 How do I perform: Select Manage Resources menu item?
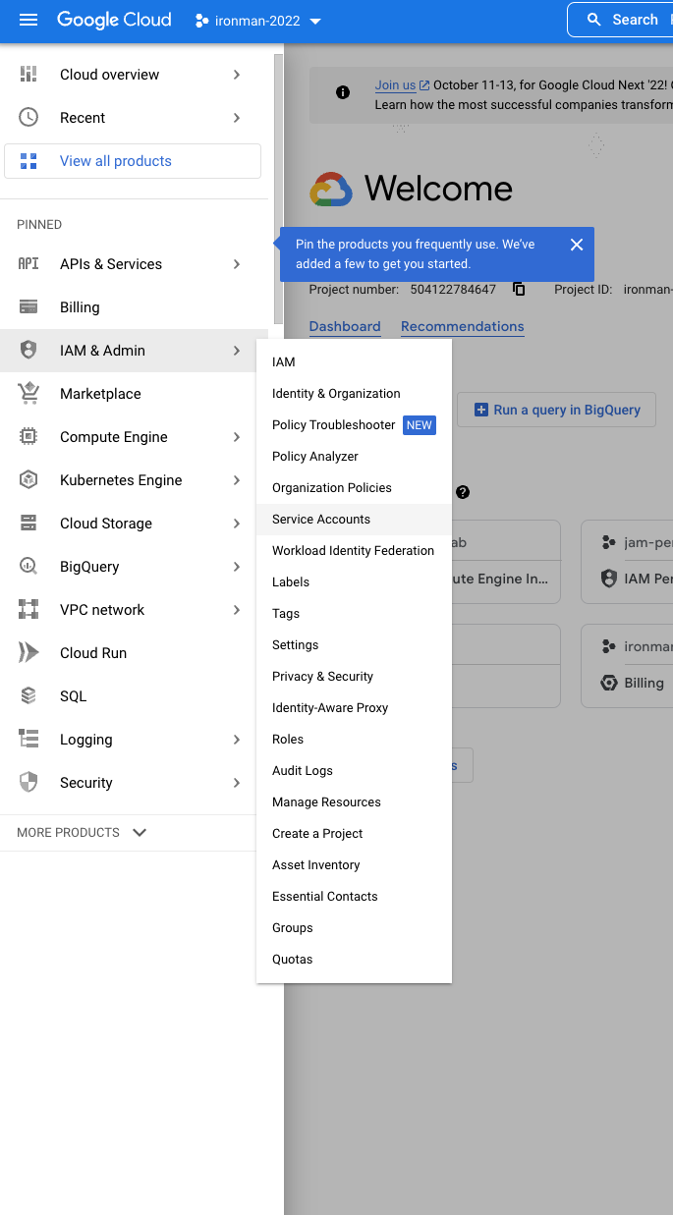coord(354,802)
